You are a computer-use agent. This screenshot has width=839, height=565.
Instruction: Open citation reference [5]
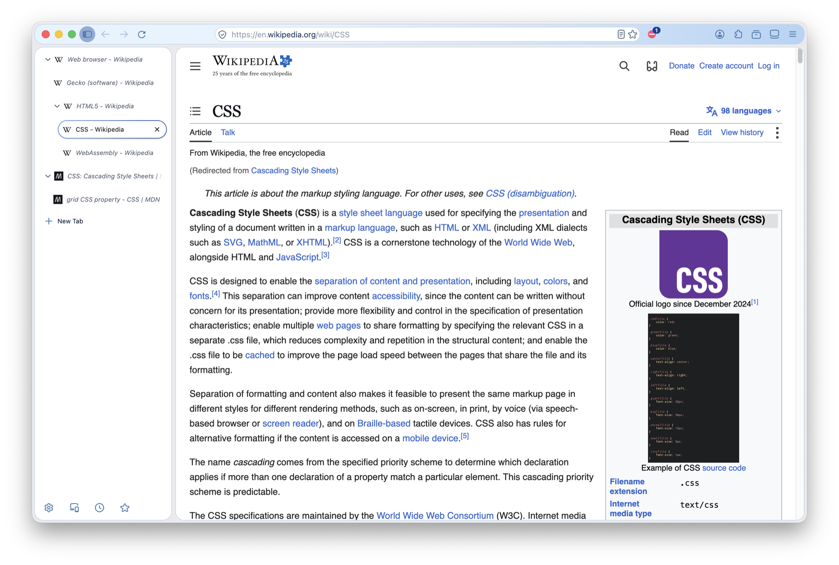pos(465,436)
